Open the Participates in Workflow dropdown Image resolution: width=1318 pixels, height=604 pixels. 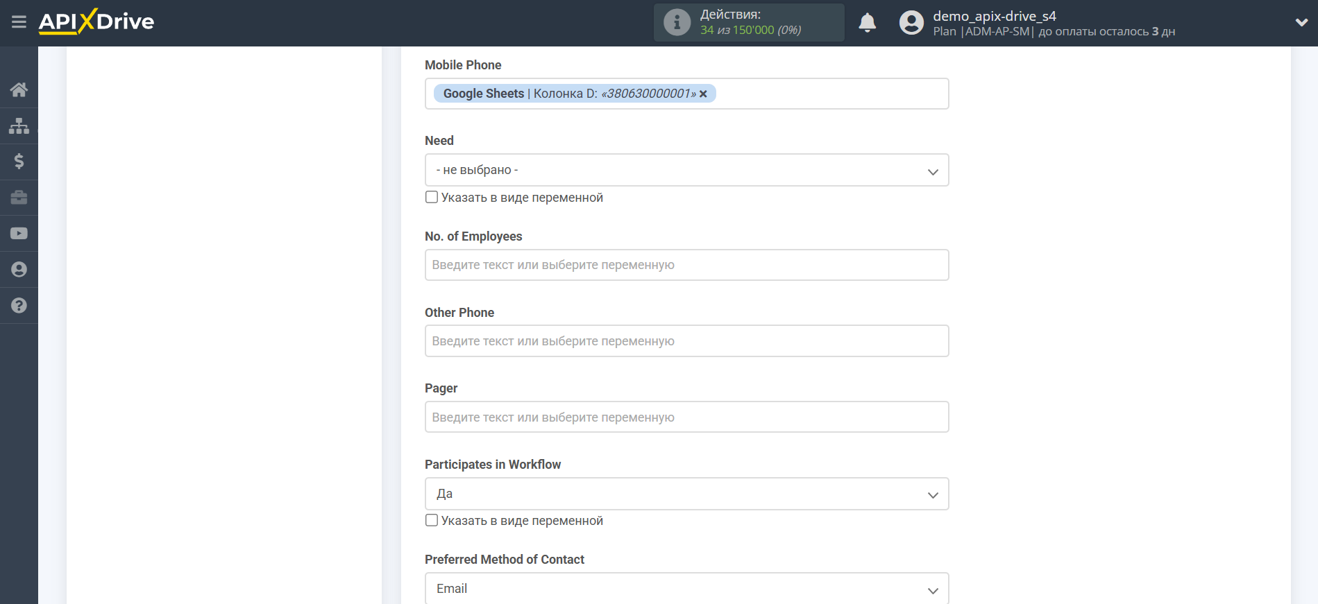pos(686,494)
